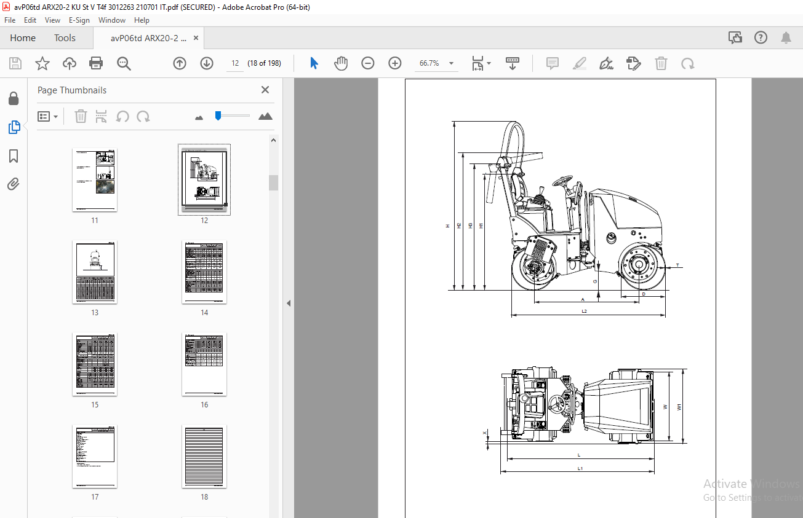The image size is (803, 518).
Task: Select page 15 thumbnail
Action: pyautogui.click(x=95, y=364)
